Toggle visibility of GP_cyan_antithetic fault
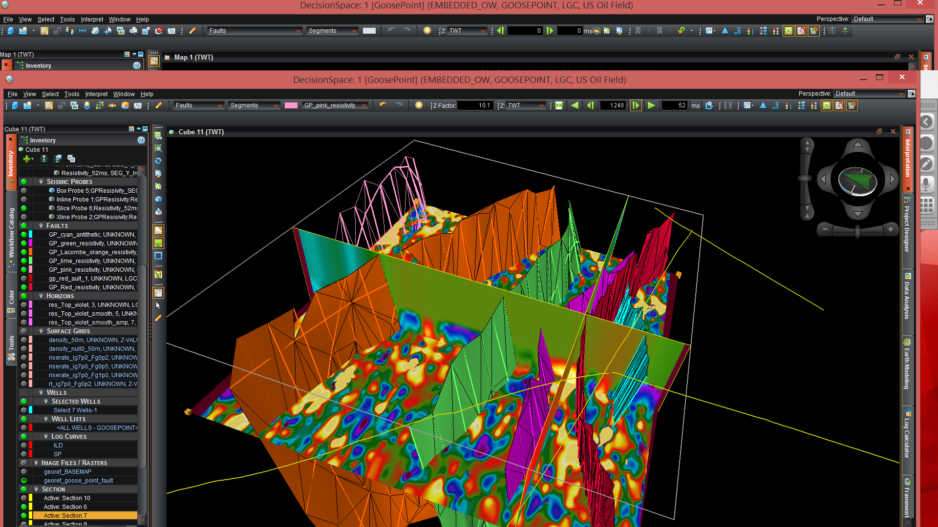Screen dimensions: 938x527 coord(23,235)
